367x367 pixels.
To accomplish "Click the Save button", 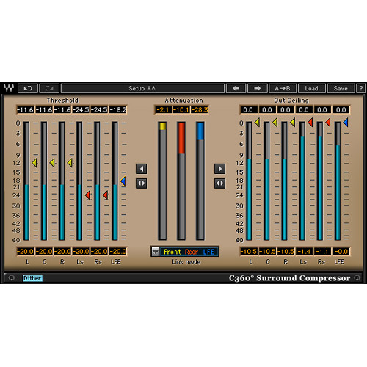I will (x=341, y=88).
